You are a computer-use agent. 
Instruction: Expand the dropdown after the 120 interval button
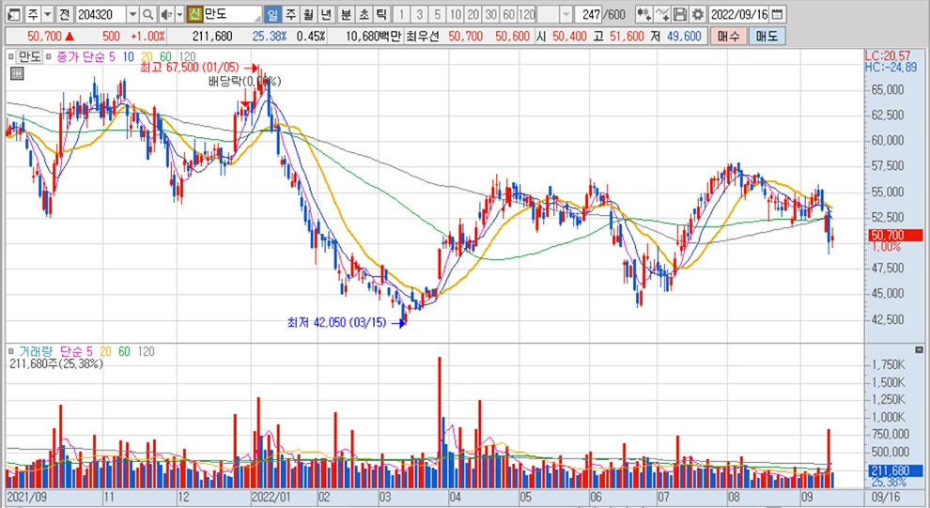[566, 15]
